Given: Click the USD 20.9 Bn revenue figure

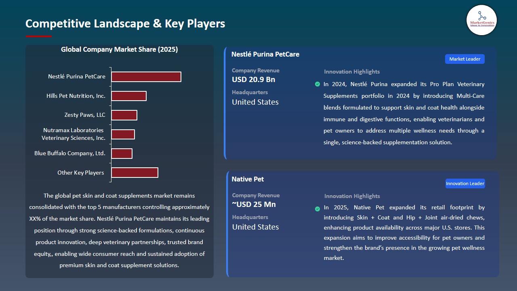Looking at the screenshot, I should 253,80.
